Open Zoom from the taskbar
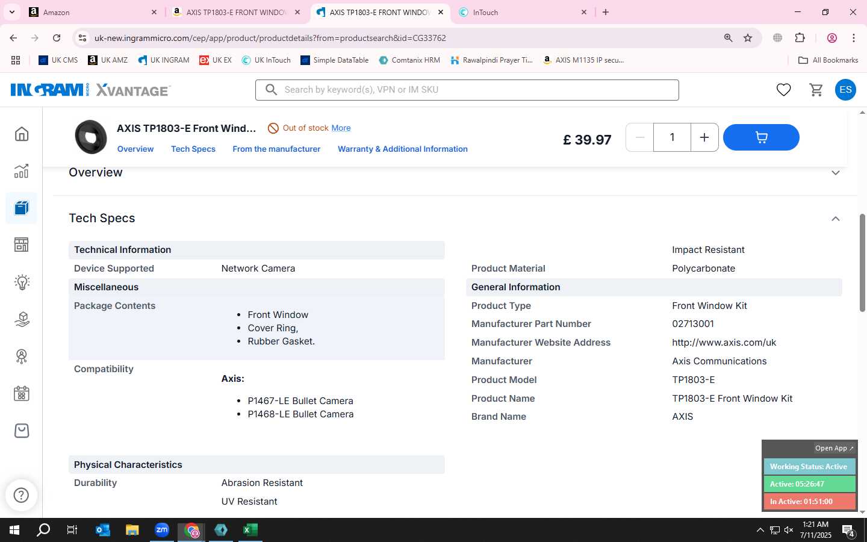Image resolution: width=867 pixels, height=542 pixels. (161, 530)
